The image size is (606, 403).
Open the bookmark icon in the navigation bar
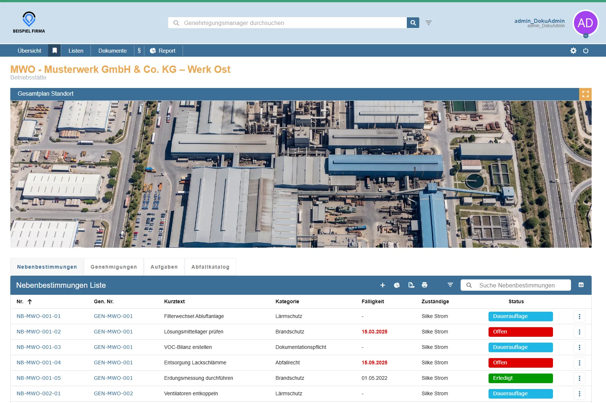coord(54,50)
